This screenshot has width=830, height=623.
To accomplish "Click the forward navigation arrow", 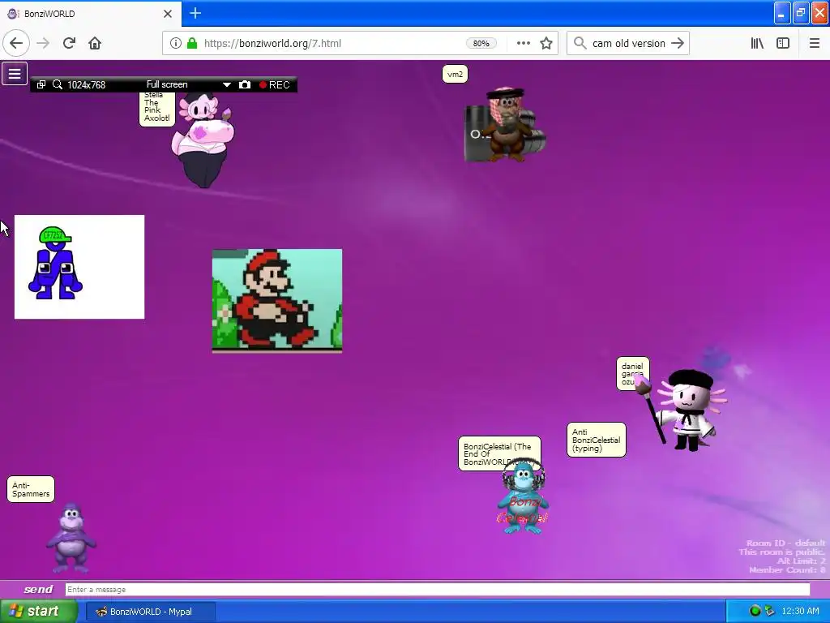I will pos(43,43).
